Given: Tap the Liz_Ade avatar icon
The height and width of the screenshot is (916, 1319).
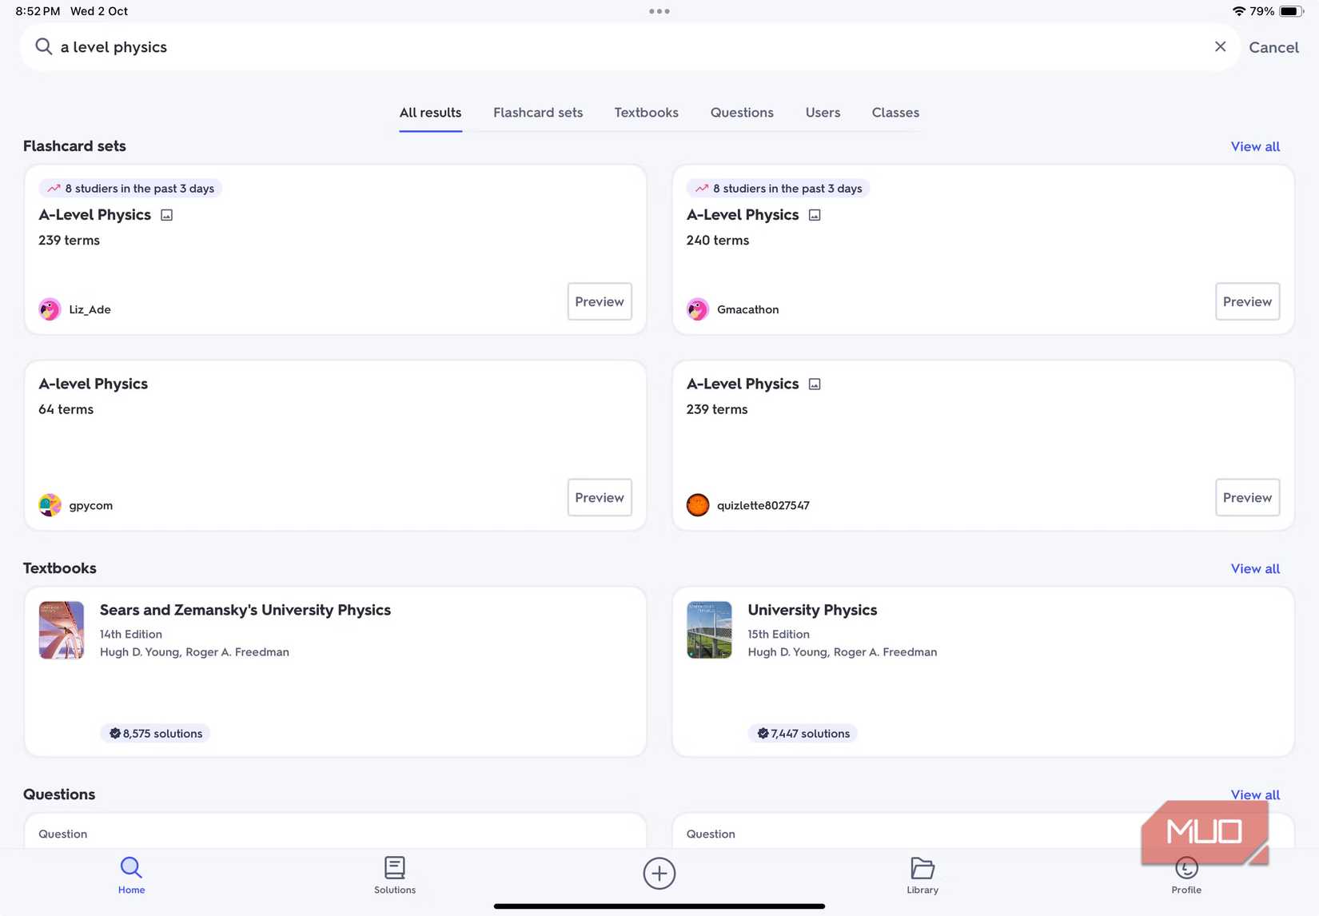Looking at the screenshot, I should pos(50,309).
